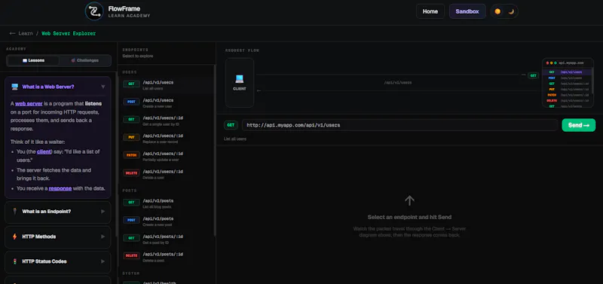Click the computer icon beside 'What is a Web Server?'
The height and width of the screenshot is (284, 603).
[x=14, y=87]
